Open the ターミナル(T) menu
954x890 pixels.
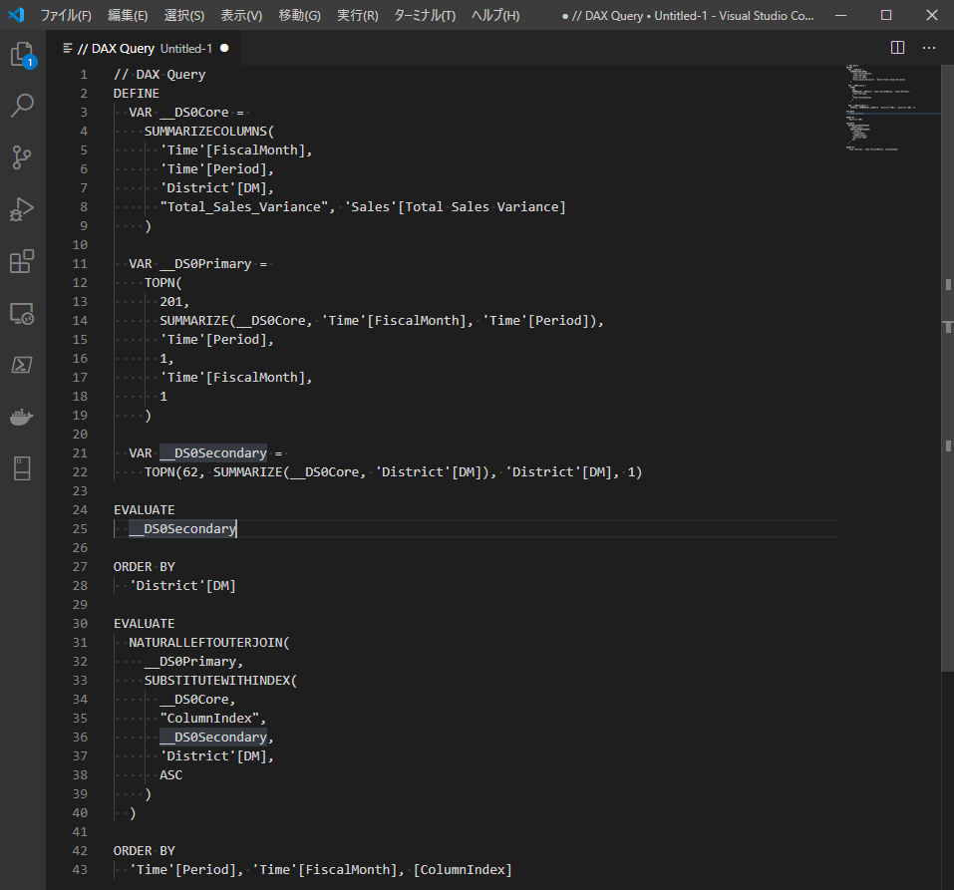pos(425,15)
